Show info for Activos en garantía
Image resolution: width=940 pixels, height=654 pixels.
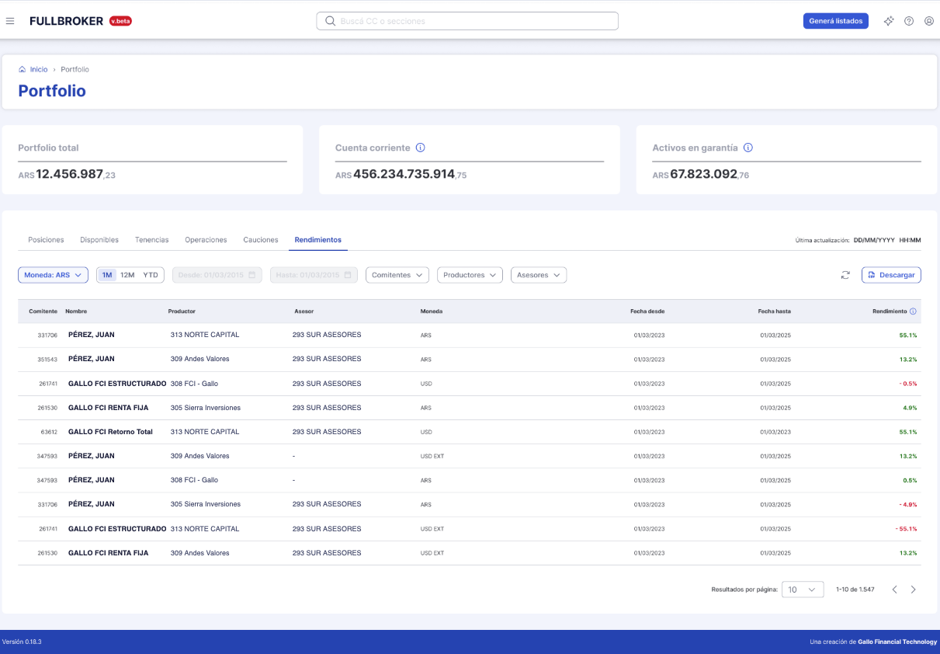(748, 148)
